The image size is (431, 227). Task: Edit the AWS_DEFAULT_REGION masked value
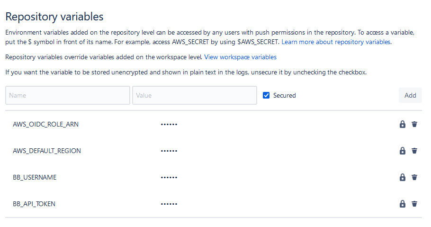(x=169, y=151)
